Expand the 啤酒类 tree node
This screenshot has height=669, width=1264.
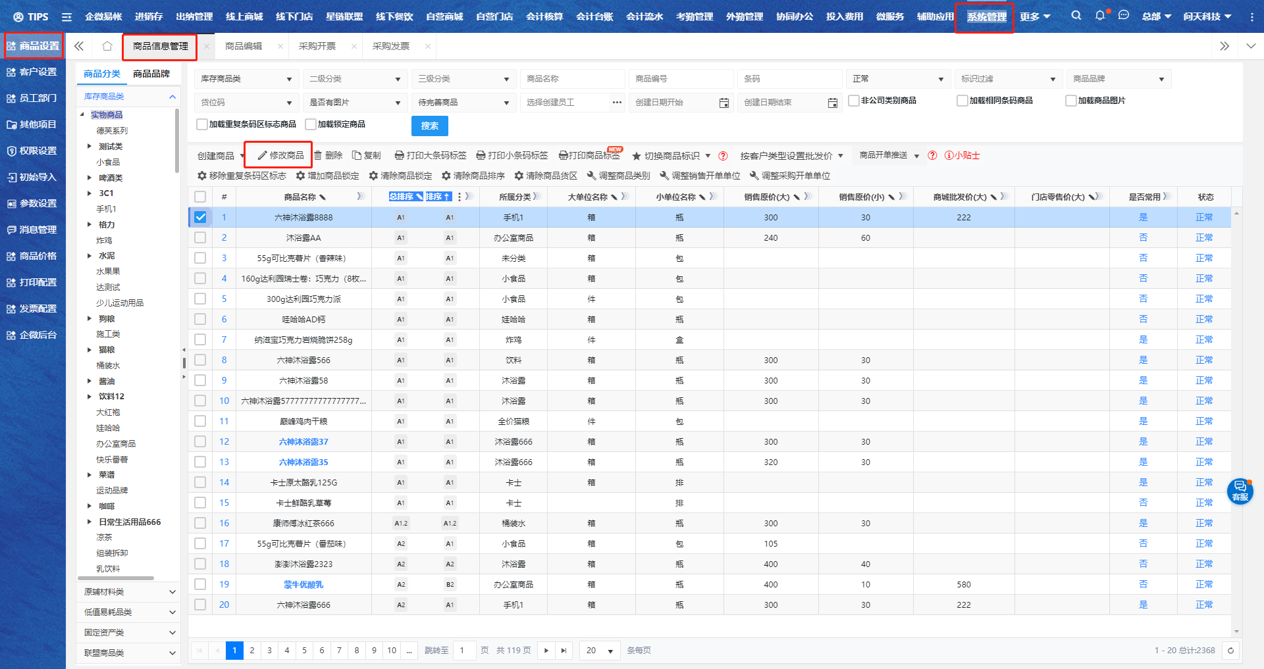click(90, 178)
